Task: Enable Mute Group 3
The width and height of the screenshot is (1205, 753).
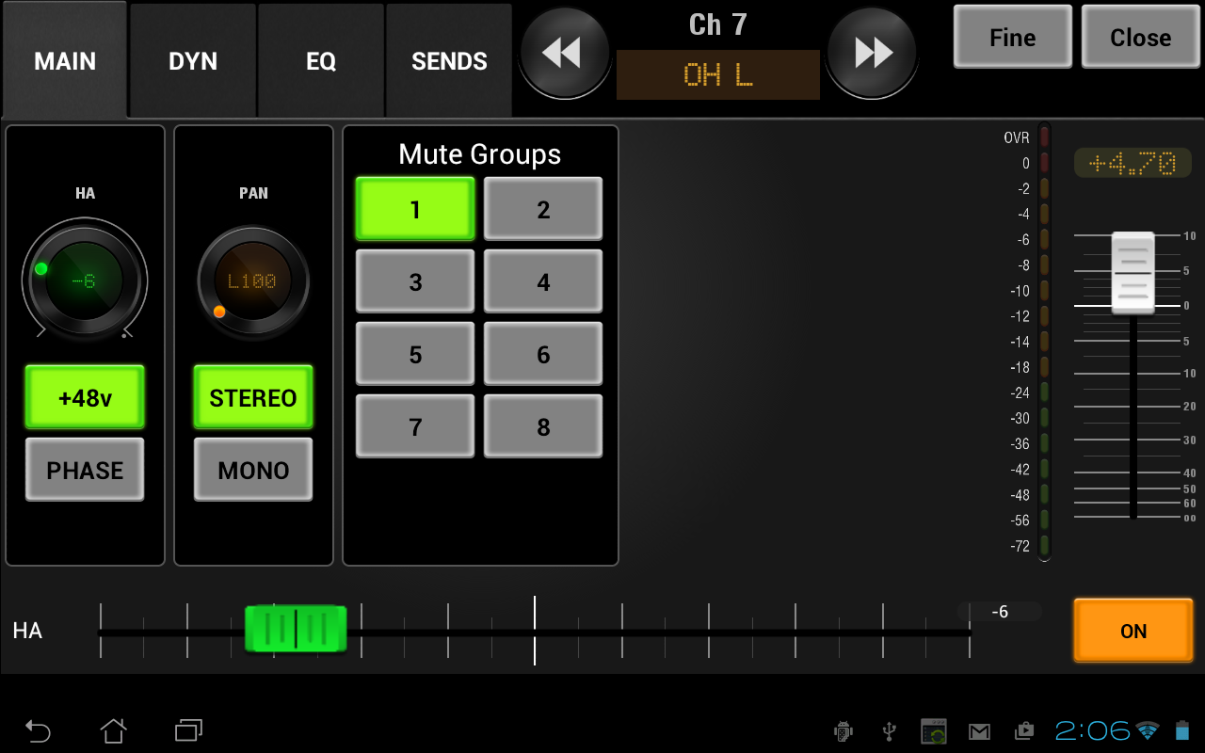Action: (x=415, y=281)
